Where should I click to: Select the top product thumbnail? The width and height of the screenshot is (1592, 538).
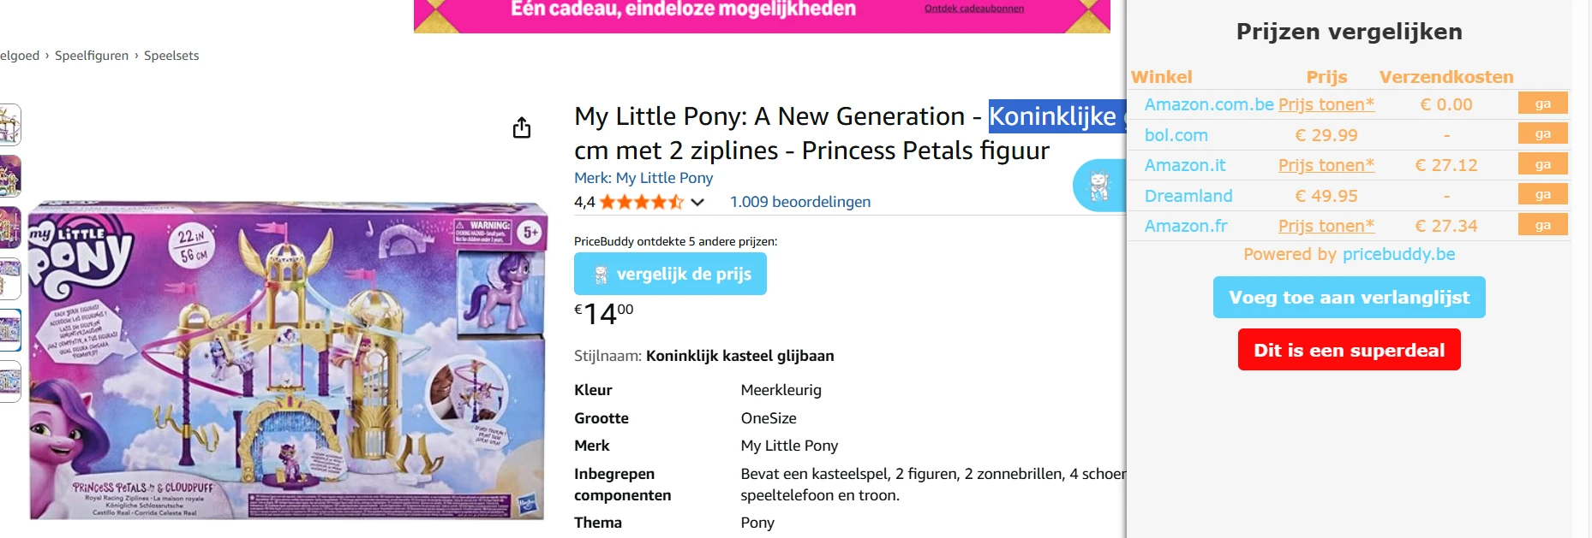tap(9, 125)
